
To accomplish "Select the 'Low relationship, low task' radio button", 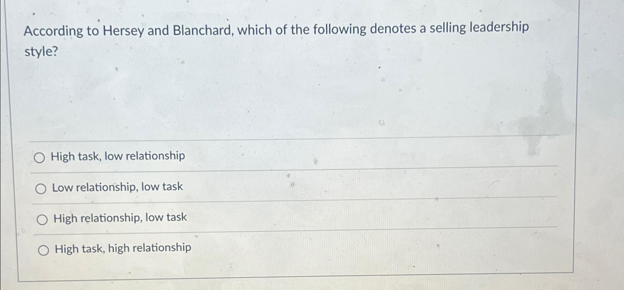I will pyautogui.click(x=40, y=188).
